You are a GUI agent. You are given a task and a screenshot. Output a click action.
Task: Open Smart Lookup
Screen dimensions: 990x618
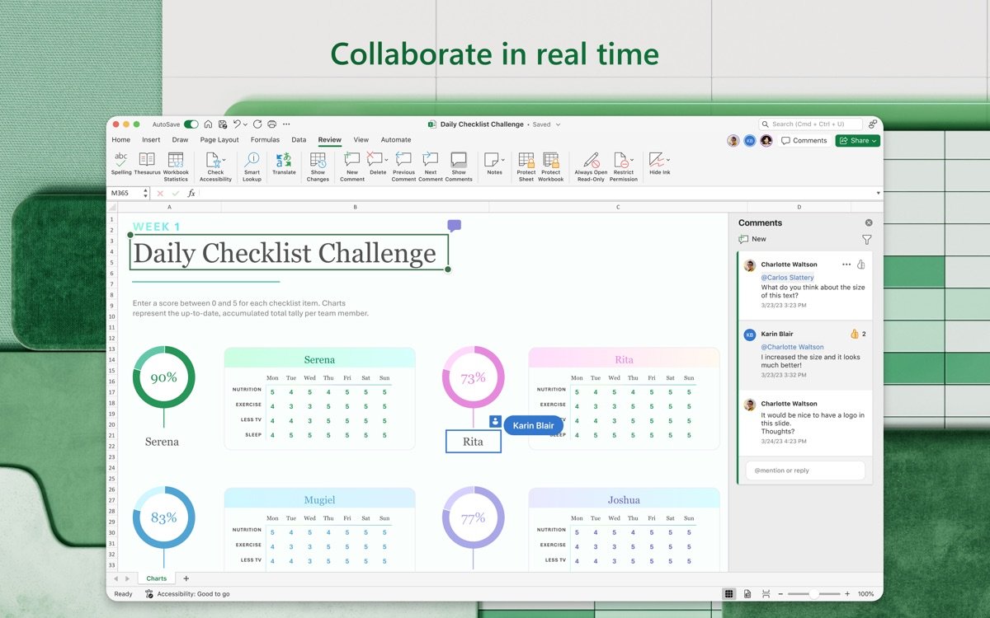252,163
